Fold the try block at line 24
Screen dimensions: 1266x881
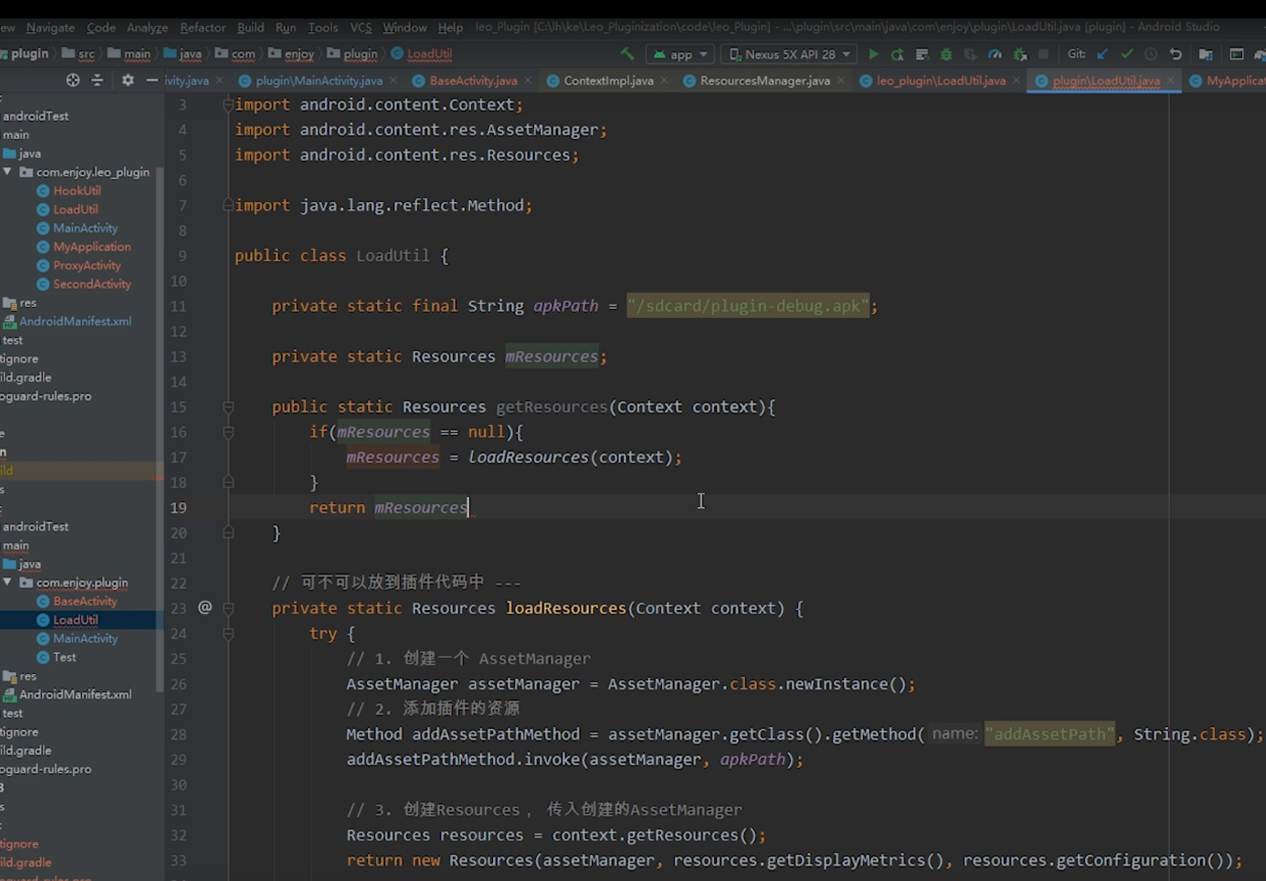(228, 633)
